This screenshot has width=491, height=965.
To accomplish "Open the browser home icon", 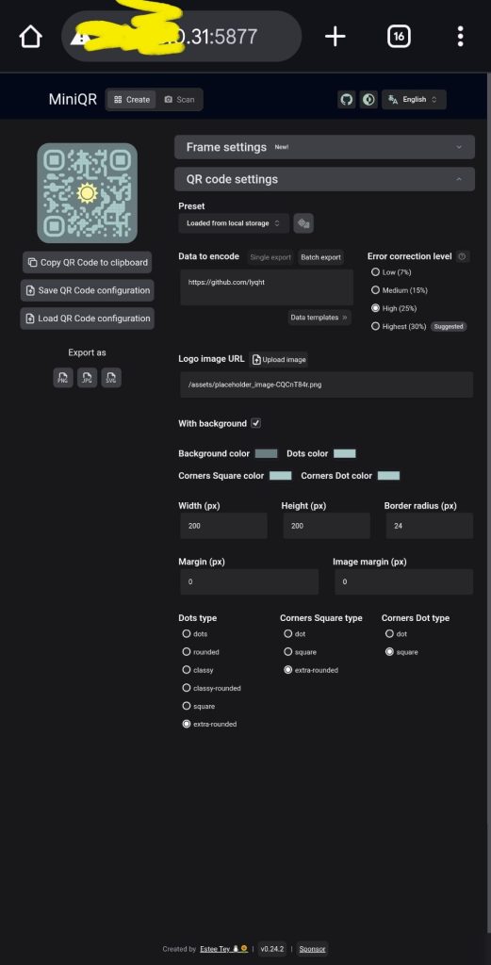I will 31,37.
